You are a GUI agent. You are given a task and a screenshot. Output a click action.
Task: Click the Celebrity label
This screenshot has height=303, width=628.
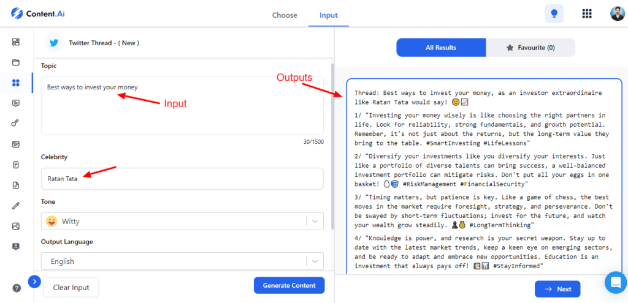click(54, 157)
